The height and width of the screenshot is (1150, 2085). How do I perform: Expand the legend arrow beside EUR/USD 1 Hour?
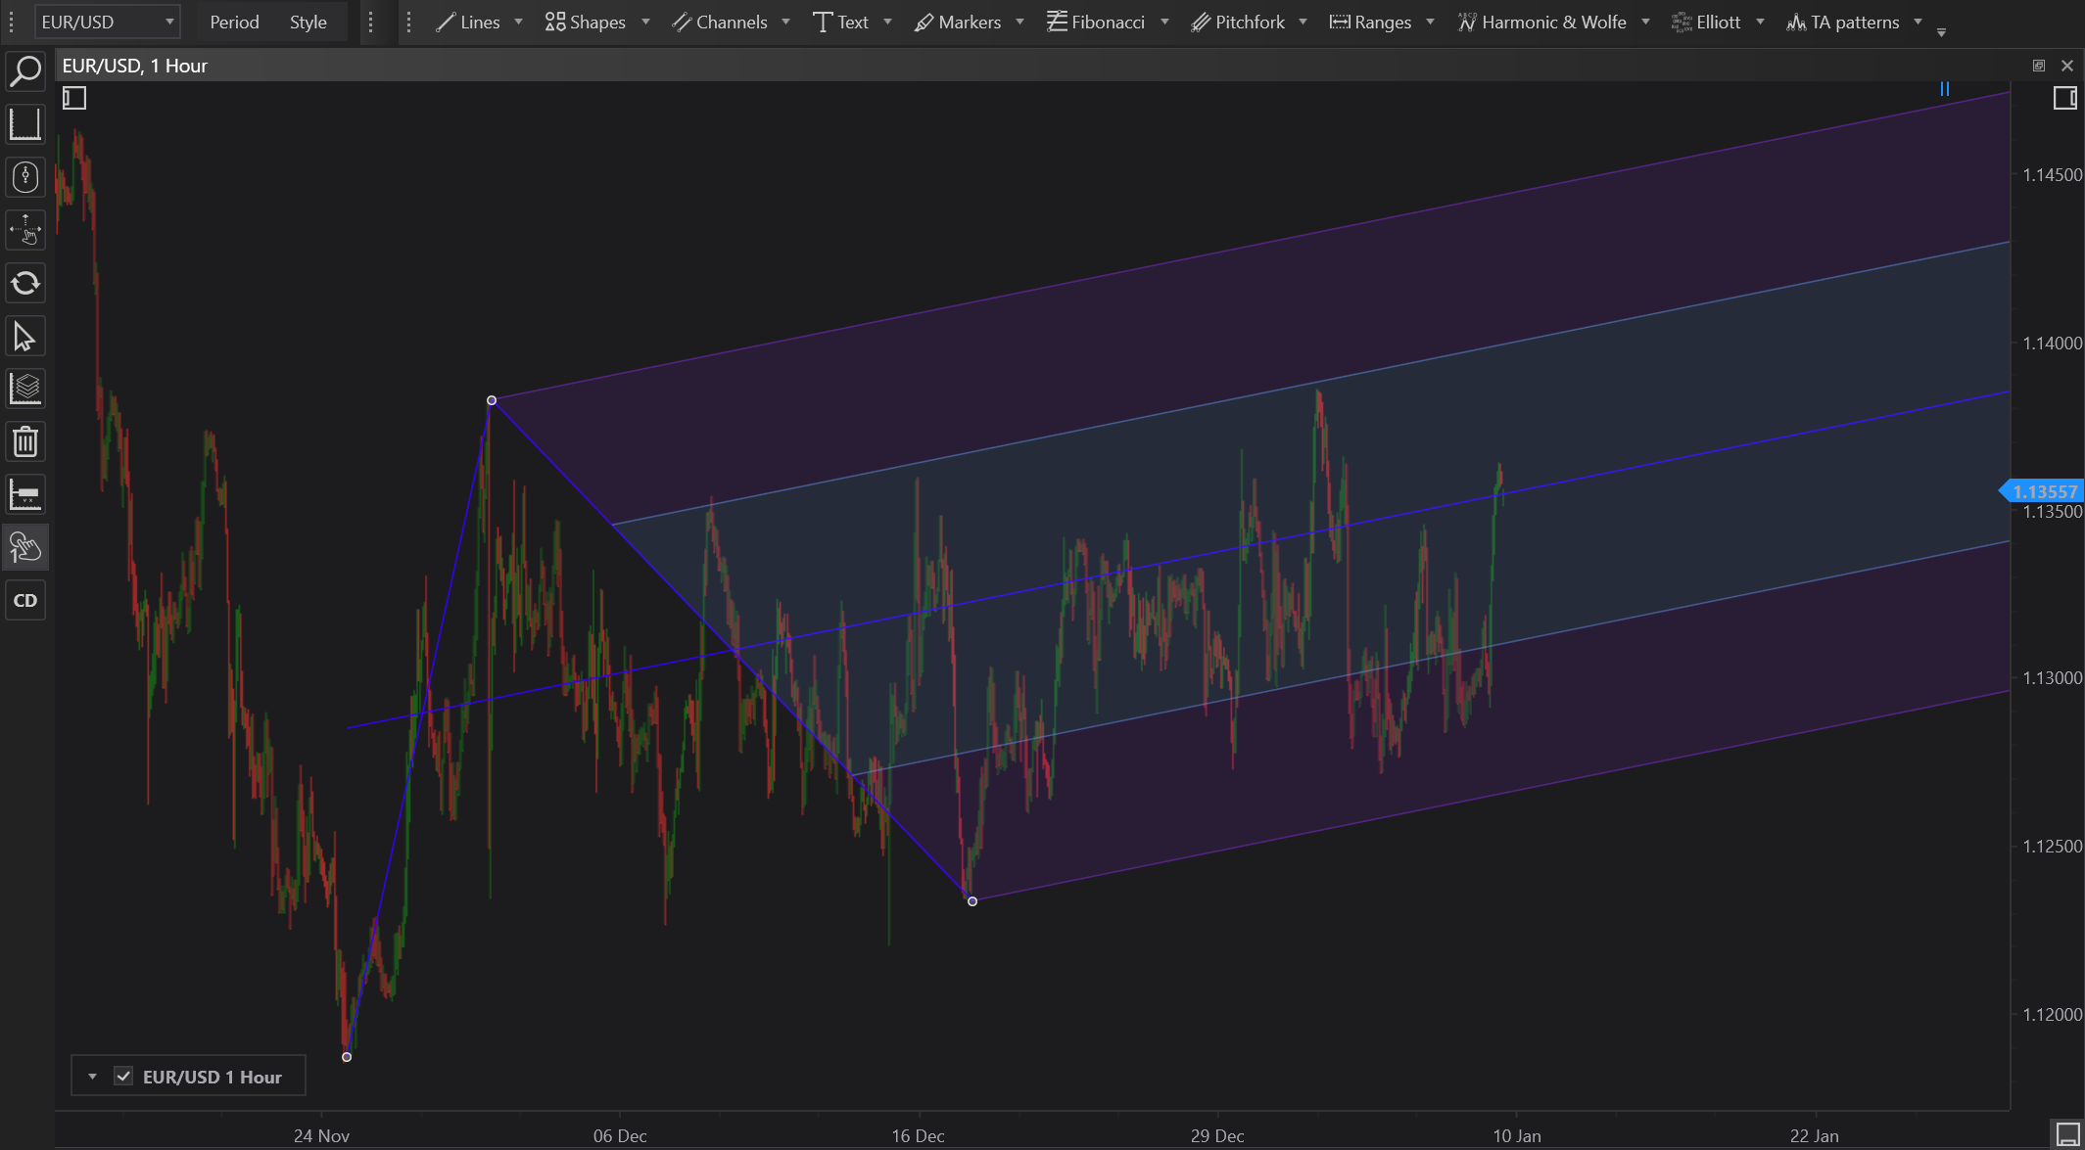click(92, 1077)
